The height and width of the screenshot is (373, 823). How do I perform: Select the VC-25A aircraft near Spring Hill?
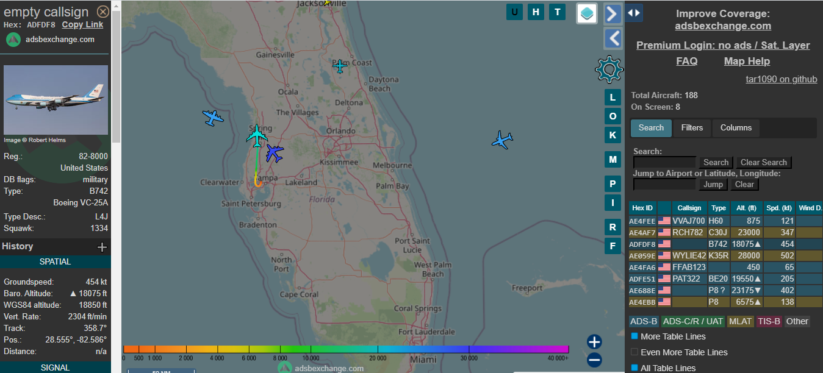[257, 135]
